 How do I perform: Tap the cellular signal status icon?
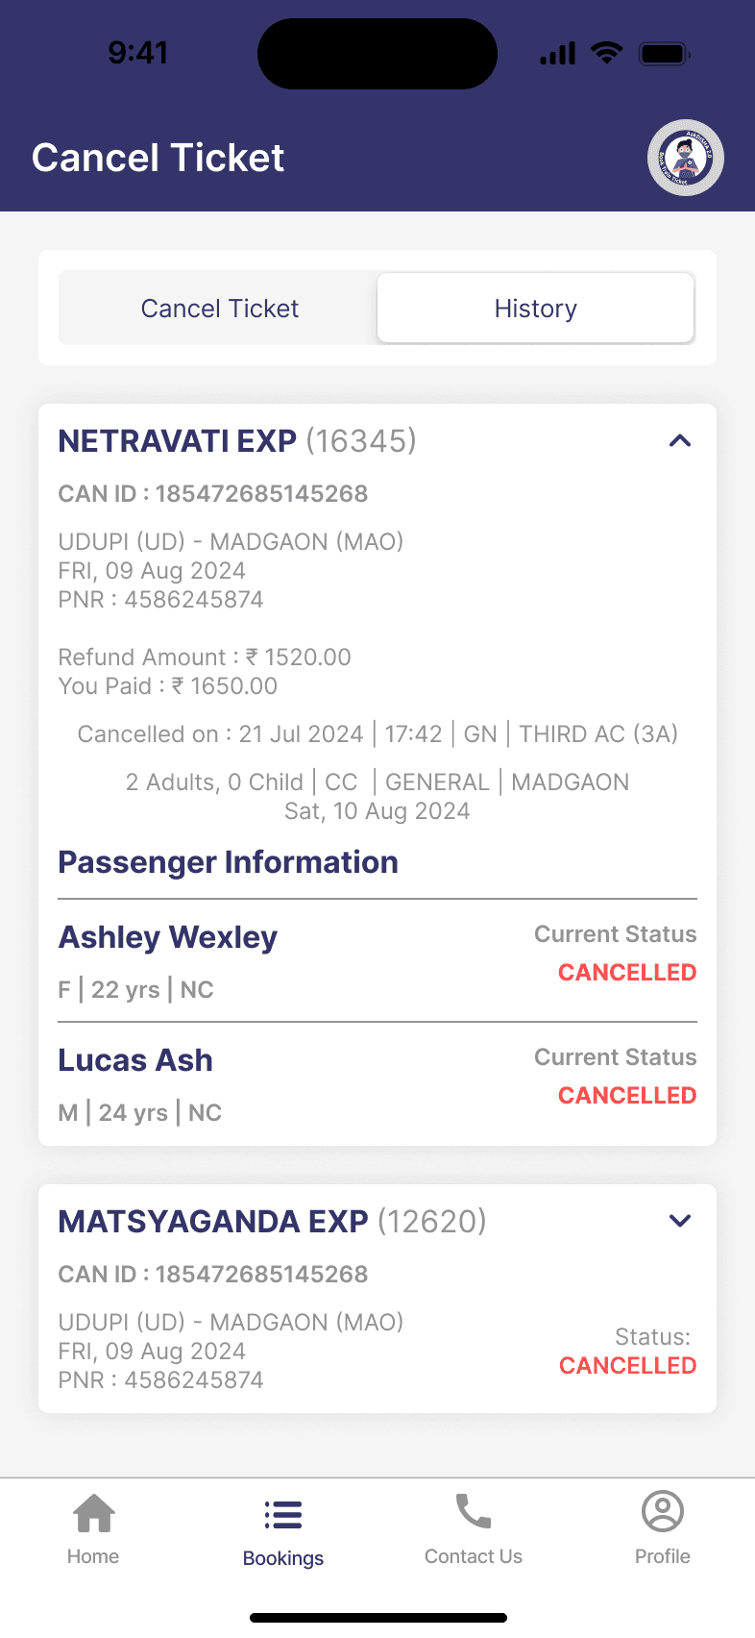click(558, 54)
